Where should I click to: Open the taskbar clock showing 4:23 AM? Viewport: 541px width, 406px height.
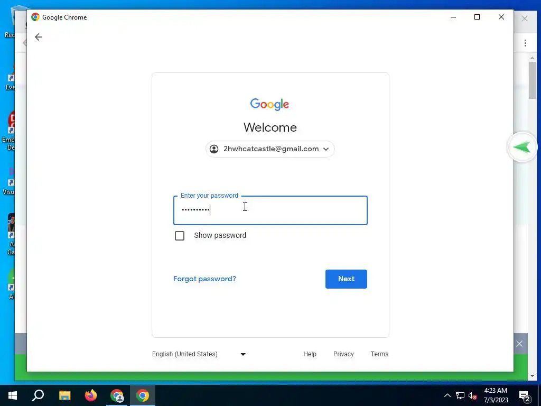point(496,395)
